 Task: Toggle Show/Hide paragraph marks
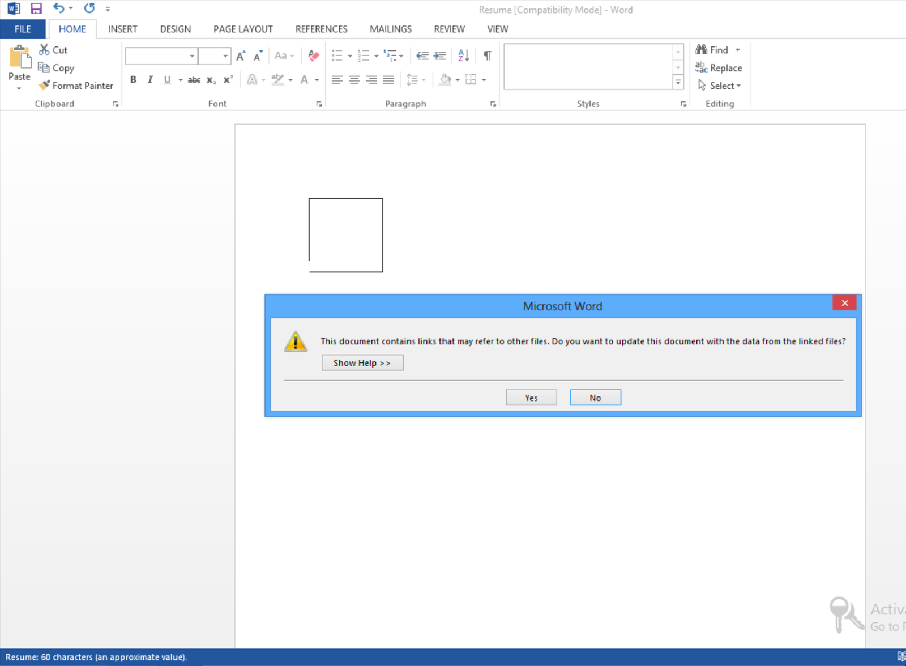(x=487, y=55)
